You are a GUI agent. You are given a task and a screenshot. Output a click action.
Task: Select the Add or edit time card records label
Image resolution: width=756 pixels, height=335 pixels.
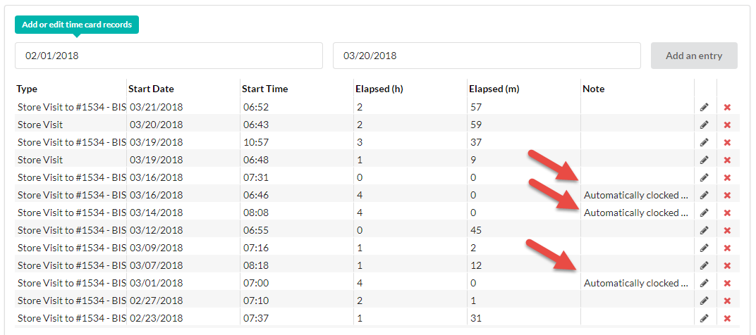pos(77,25)
